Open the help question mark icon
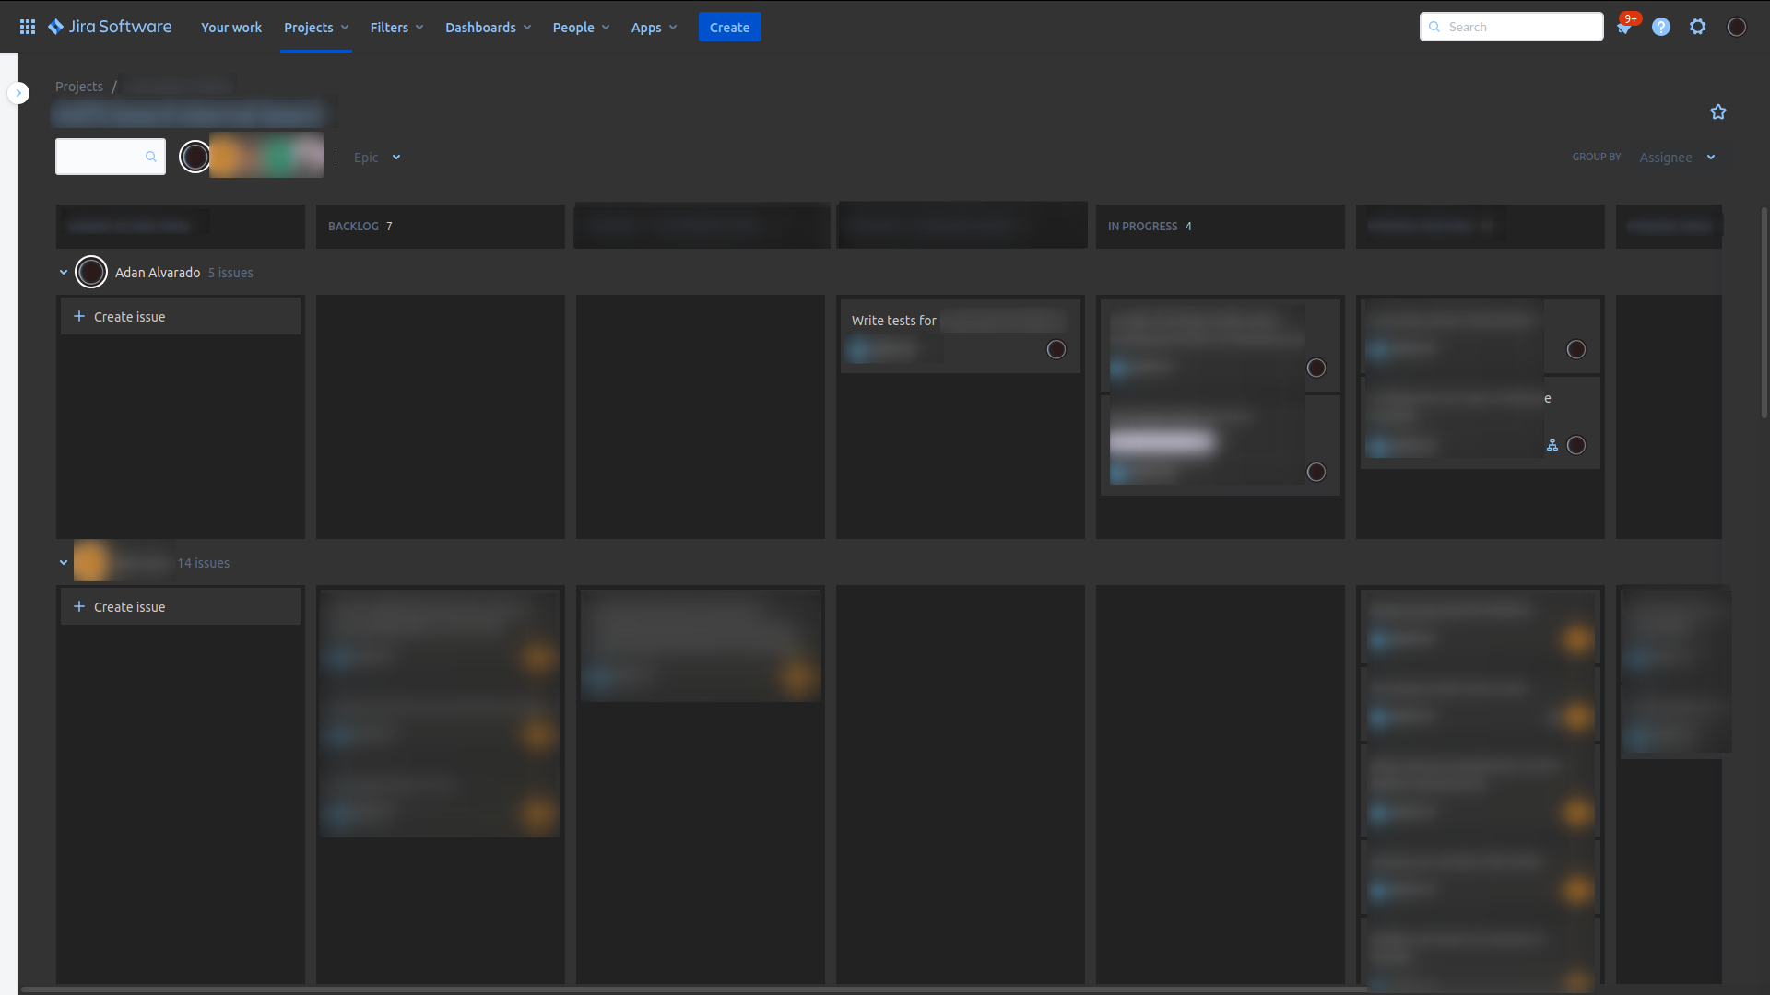The width and height of the screenshot is (1770, 995). click(1661, 28)
